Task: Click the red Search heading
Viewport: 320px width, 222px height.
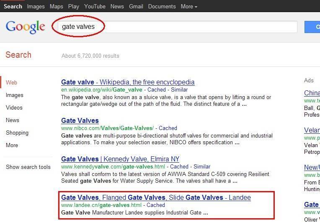Action: (x=18, y=55)
